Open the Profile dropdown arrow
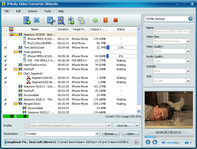 (x=108, y=126)
